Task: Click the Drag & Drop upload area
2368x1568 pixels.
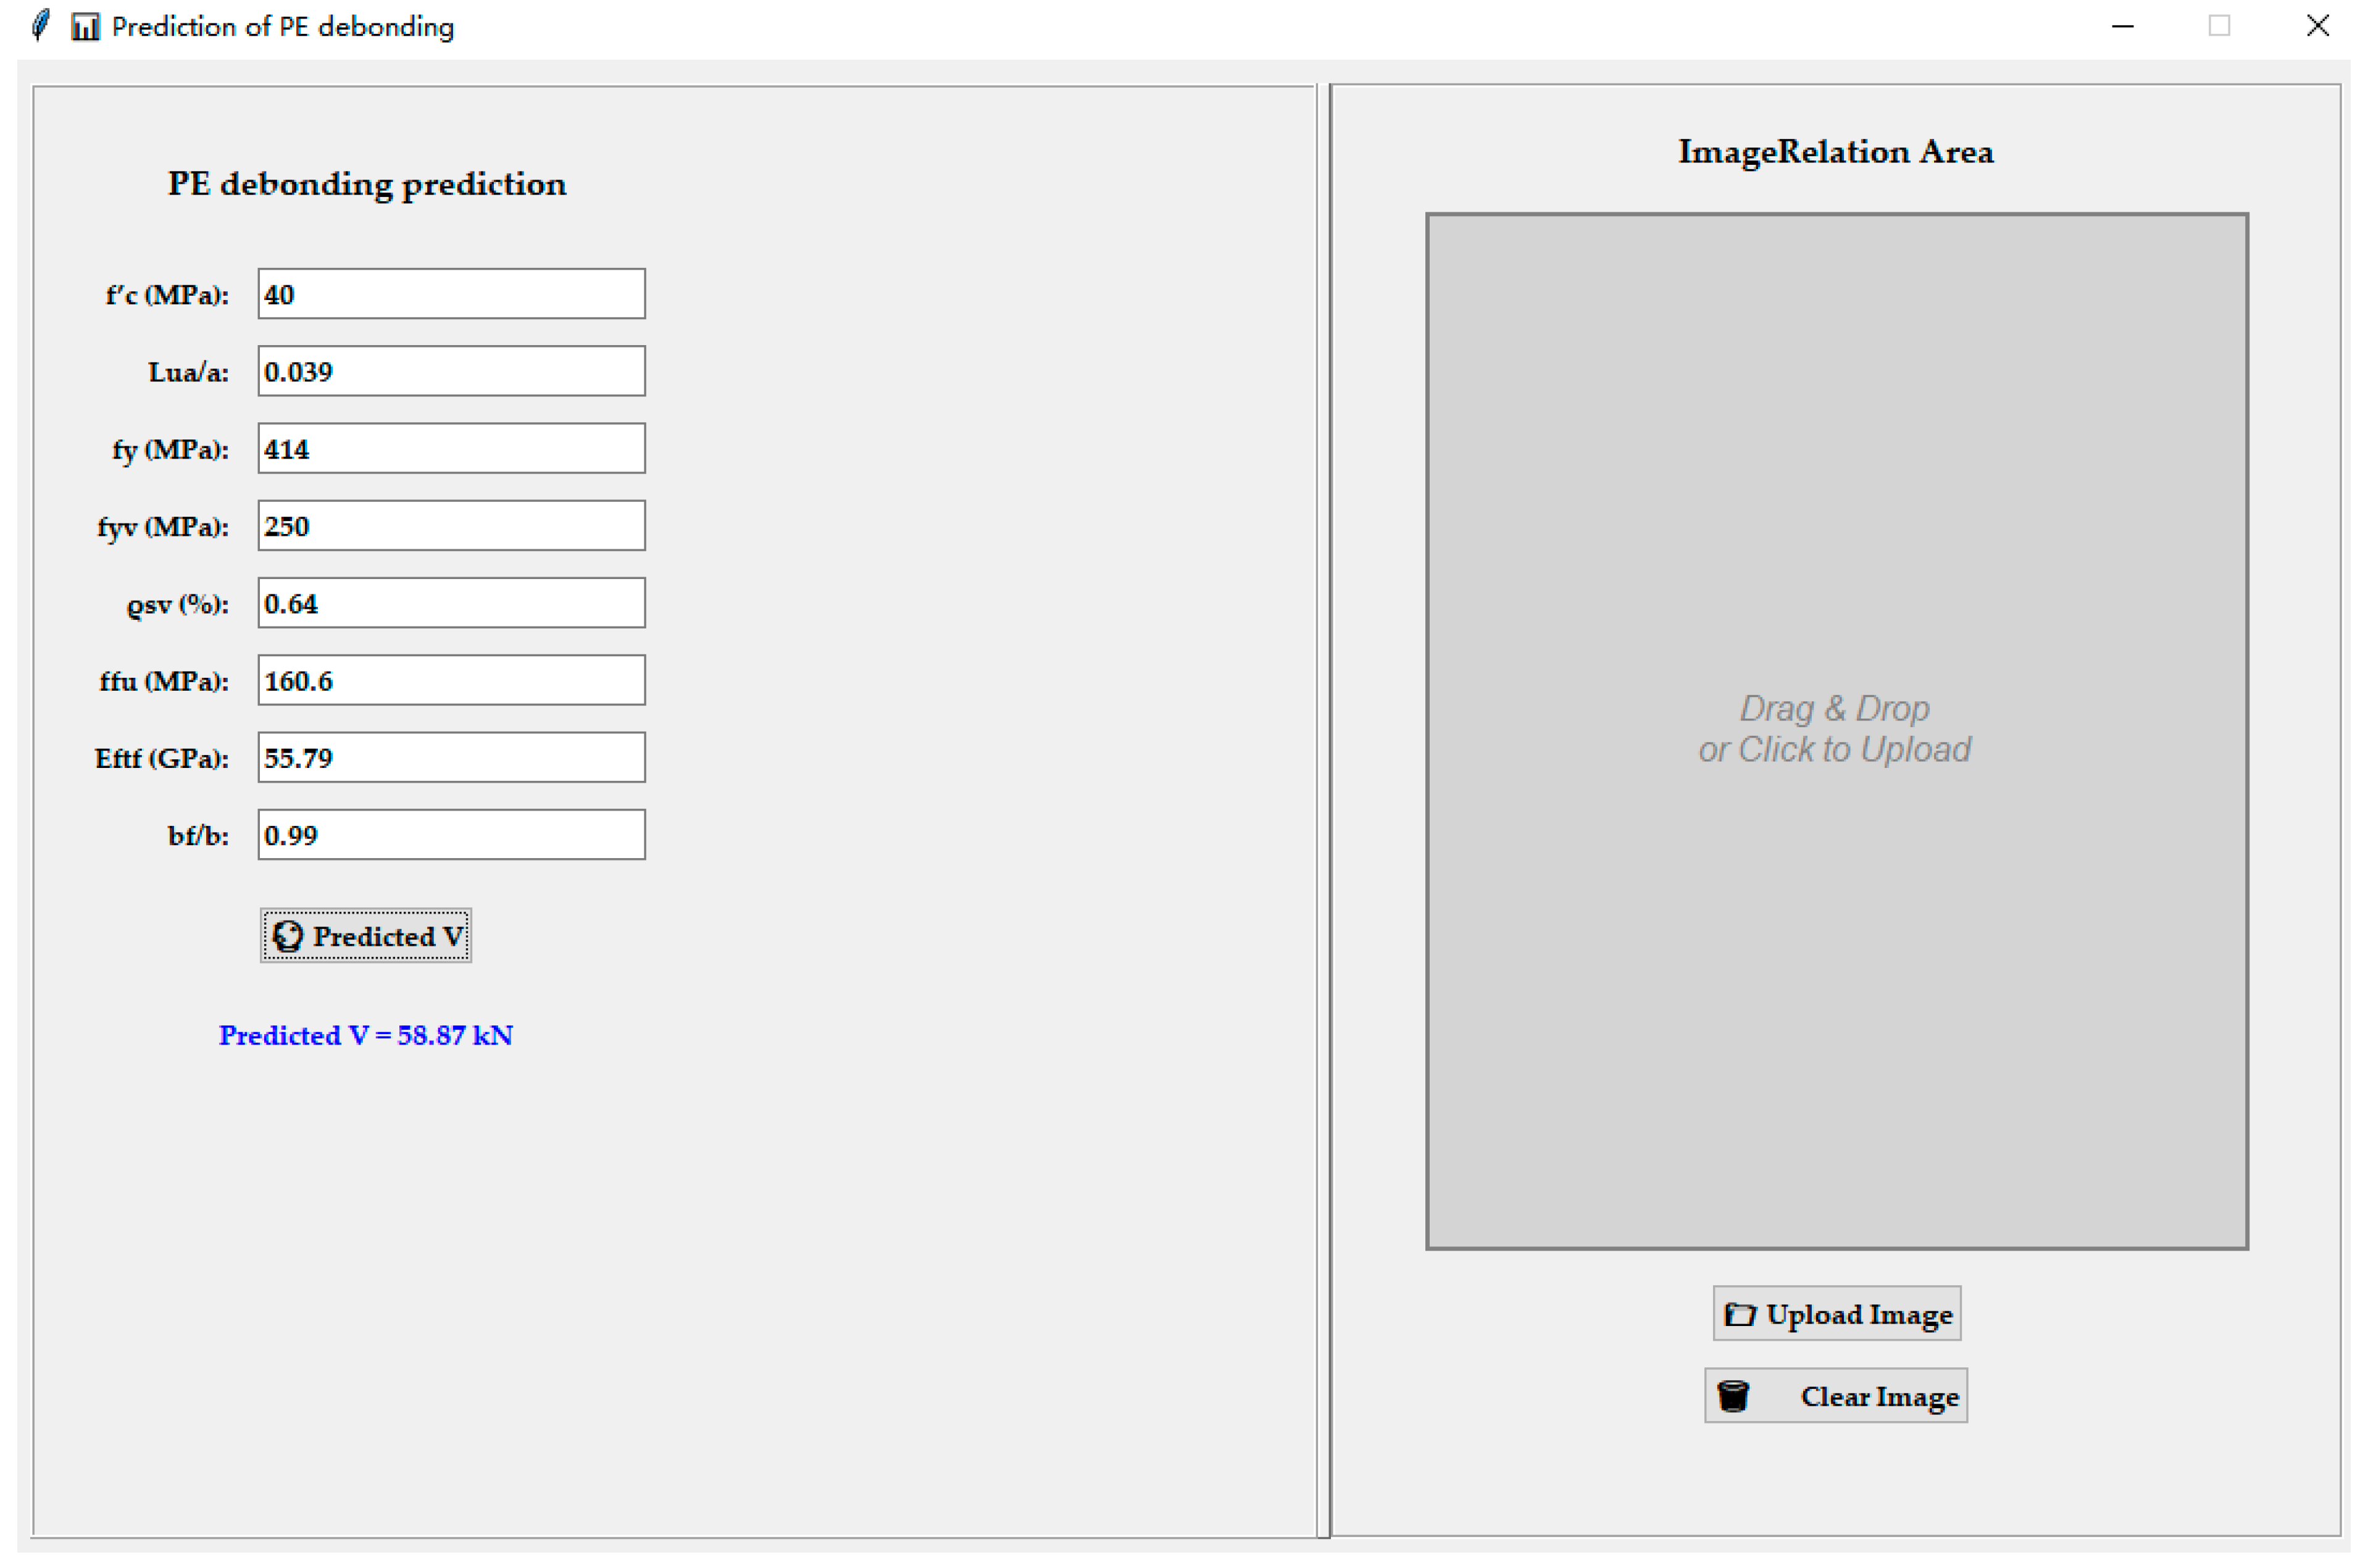Action: 1836,730
